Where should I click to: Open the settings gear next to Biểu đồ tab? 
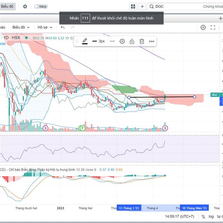[25, 6]
